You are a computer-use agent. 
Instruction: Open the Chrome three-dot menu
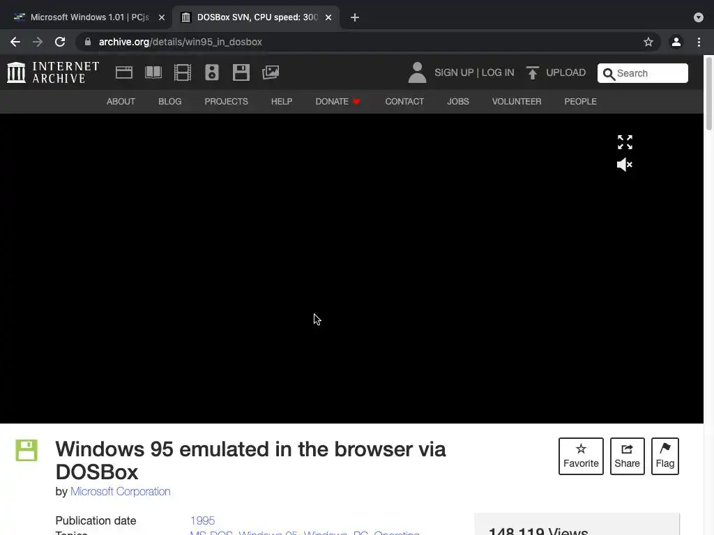point(699,42)
